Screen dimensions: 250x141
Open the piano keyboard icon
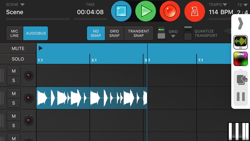239,132
